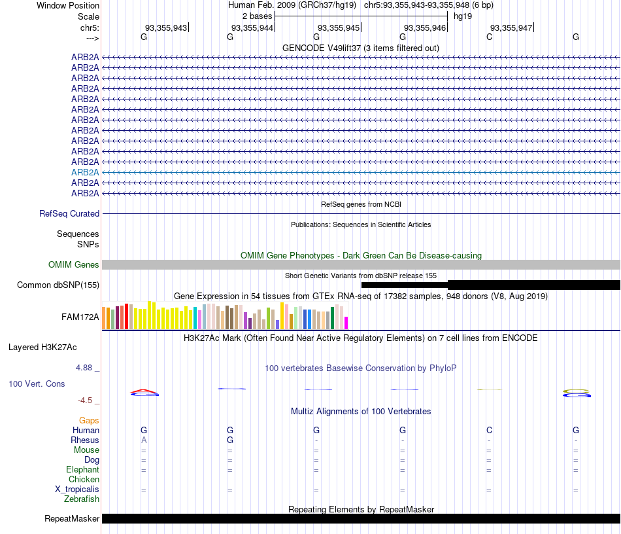Click the light-blue highlighted ARB2A transcript label

(85, 173)
